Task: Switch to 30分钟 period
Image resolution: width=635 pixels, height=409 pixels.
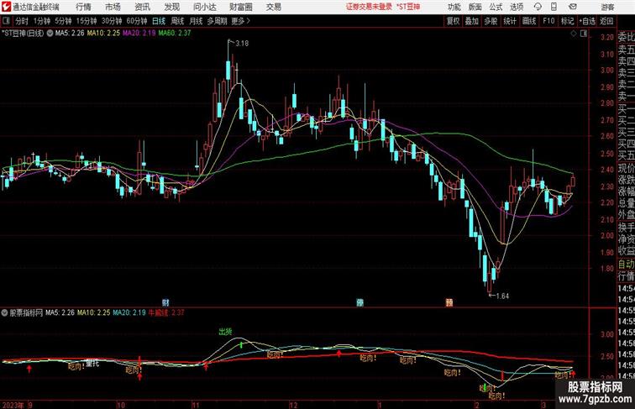Action: tap(112, 21)
